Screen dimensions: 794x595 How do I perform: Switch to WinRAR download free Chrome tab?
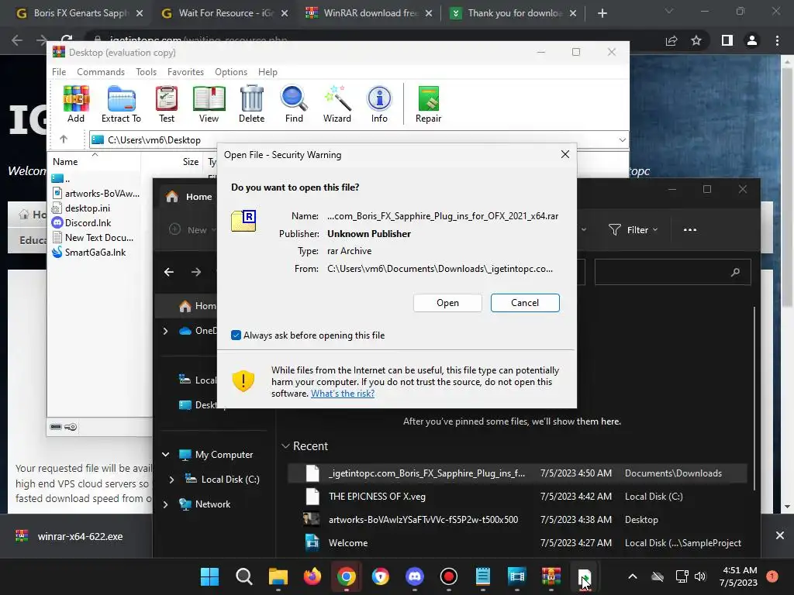coord(368,13)
